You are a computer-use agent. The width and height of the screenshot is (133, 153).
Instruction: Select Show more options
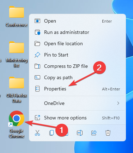coord(77,118)
